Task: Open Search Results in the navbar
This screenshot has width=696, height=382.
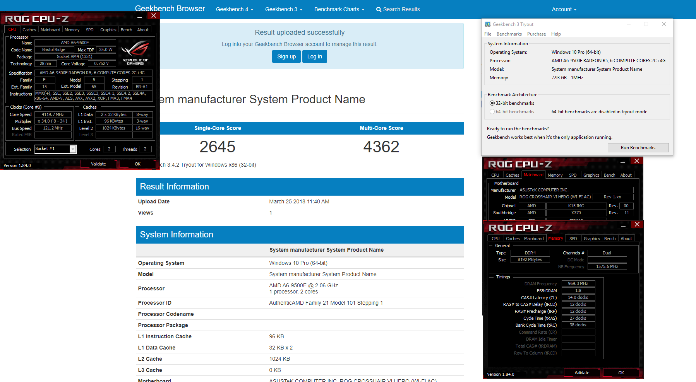Action: coord(398,9)
